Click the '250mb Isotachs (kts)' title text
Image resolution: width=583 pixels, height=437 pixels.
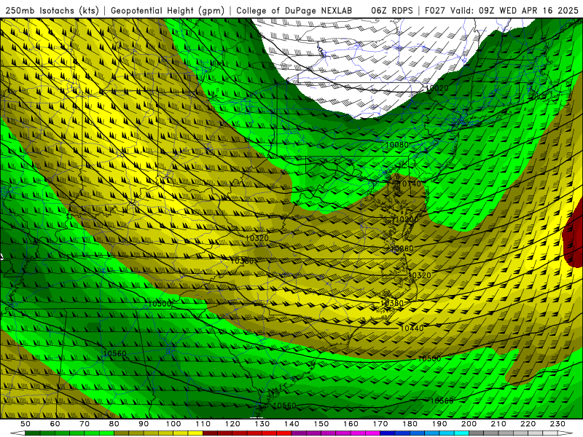click(52, 11)
